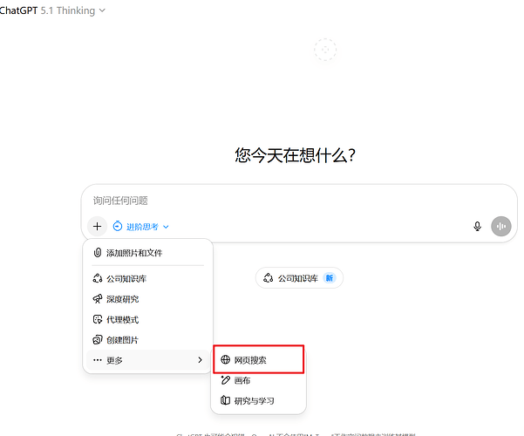Select 公司知识库 in the plus menu
The image size is (524, 436).
(x=147, y=278)
